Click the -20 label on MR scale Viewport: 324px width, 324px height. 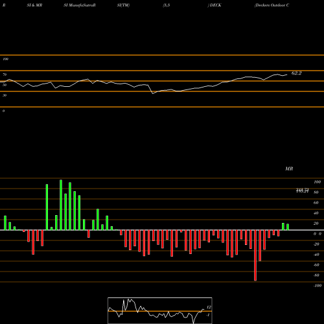316,244
